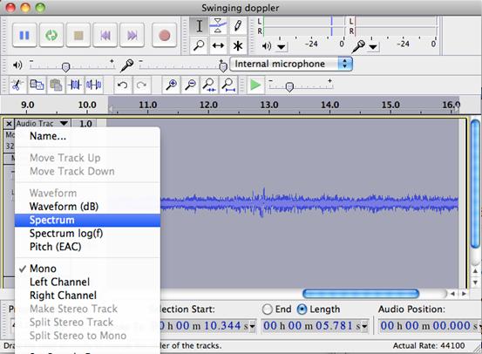482x354 pixels.
Task: Zoom in with the plus magnifier
Action: point(171,85)
